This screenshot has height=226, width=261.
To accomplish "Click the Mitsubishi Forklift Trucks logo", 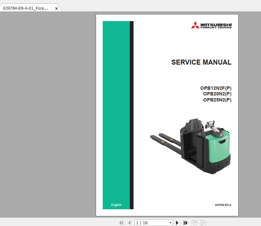I will 211,25.
